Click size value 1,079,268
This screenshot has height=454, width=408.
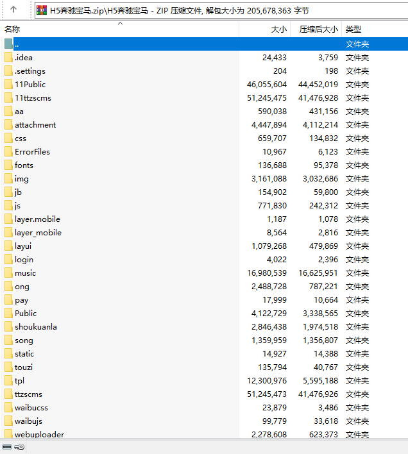(269, 246)
